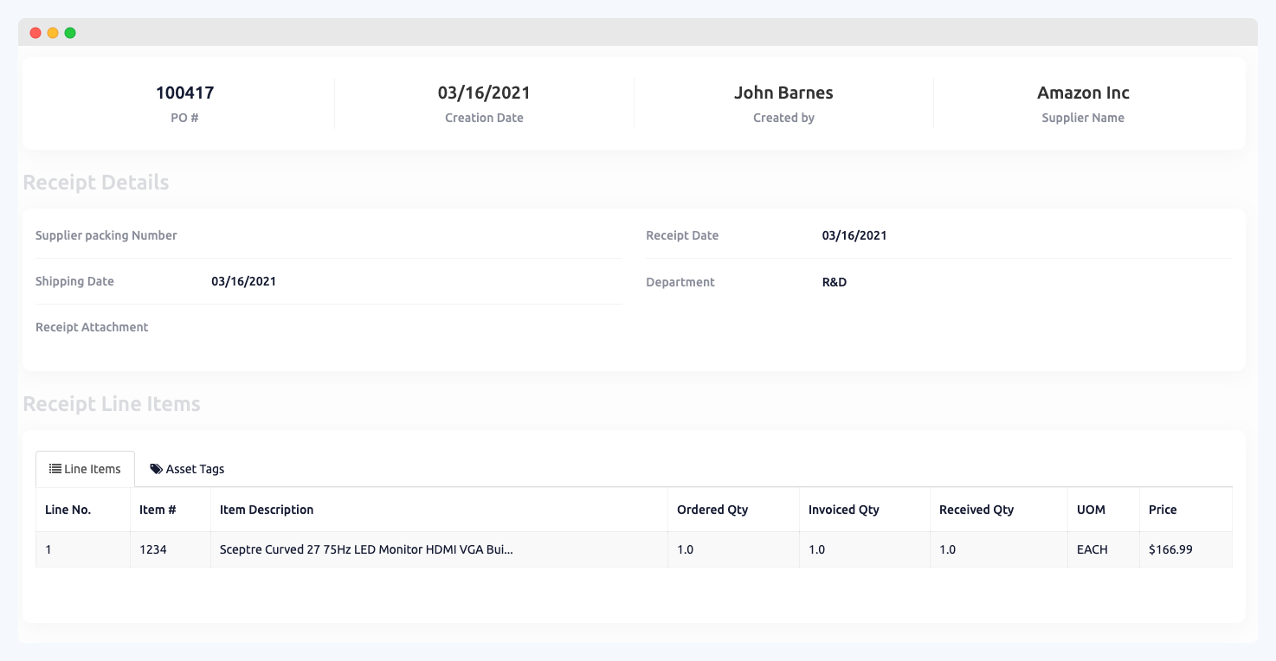Screen dimensions: 1276x661
Task: Click Item # 1234 in the table
Action: 152,549
